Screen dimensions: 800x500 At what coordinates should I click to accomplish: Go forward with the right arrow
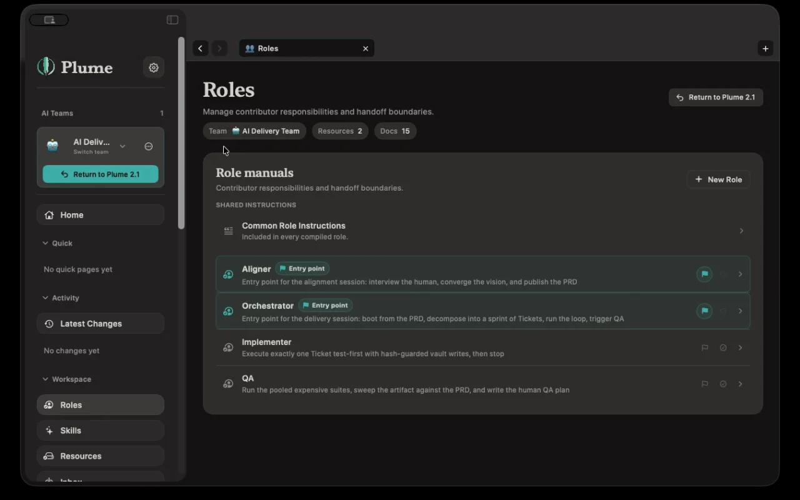pos(219,48)
